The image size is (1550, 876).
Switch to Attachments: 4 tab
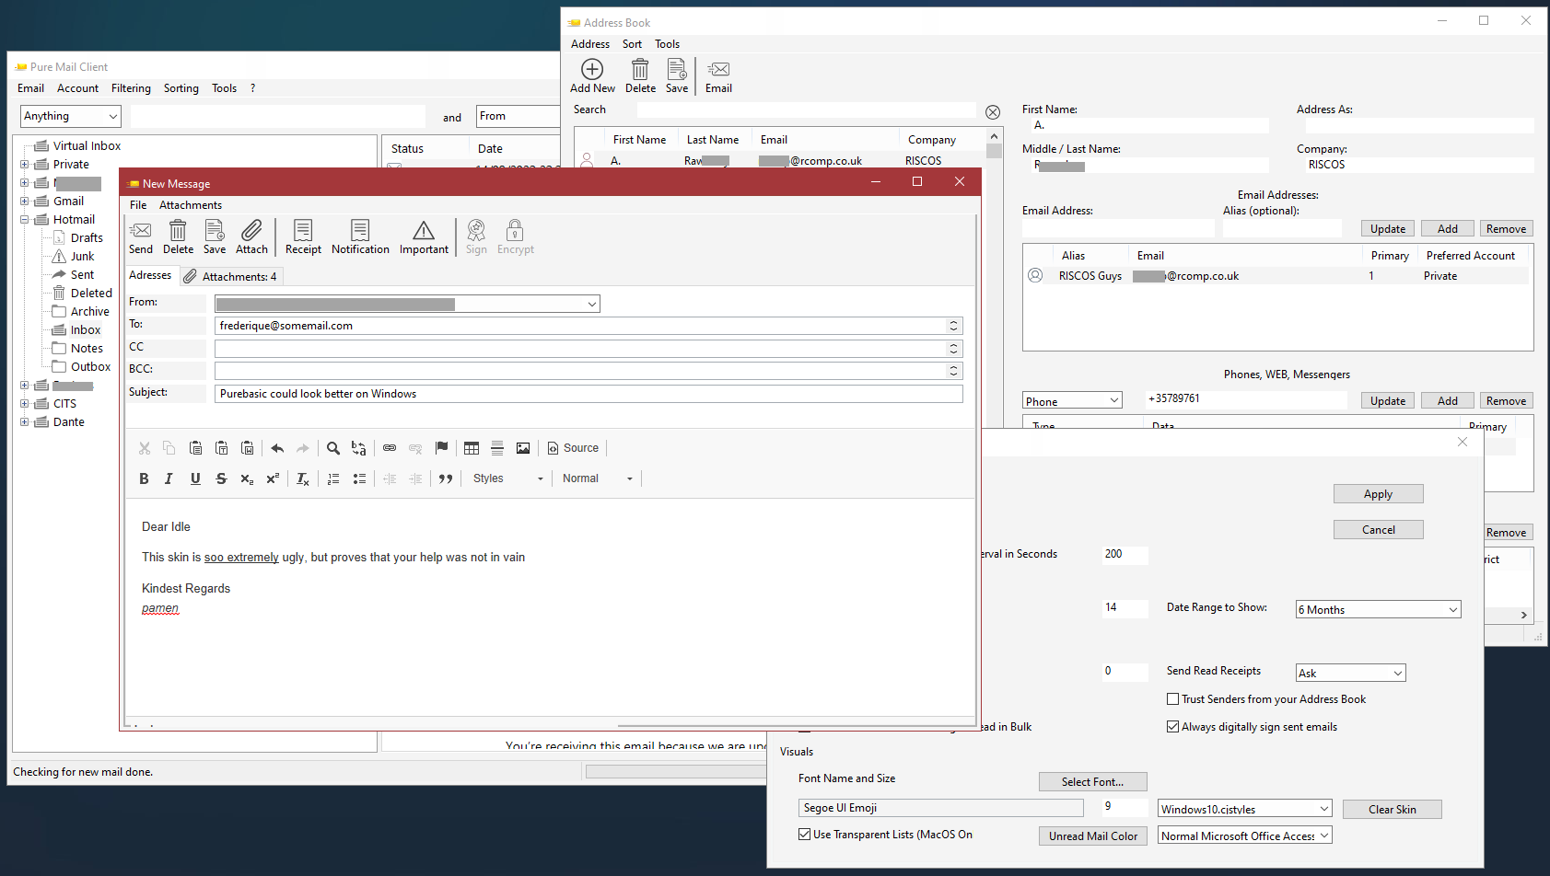point(230,276)
